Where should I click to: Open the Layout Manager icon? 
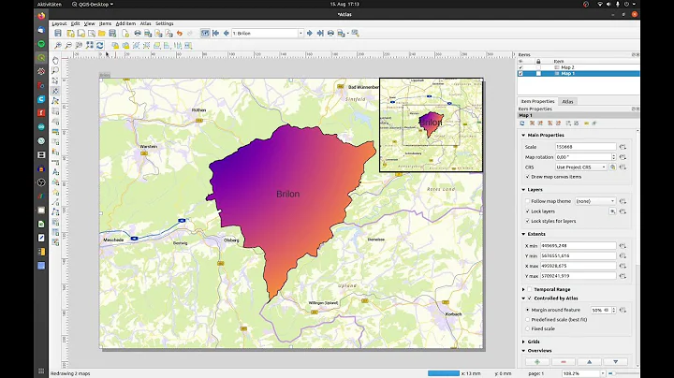[92, 33]
